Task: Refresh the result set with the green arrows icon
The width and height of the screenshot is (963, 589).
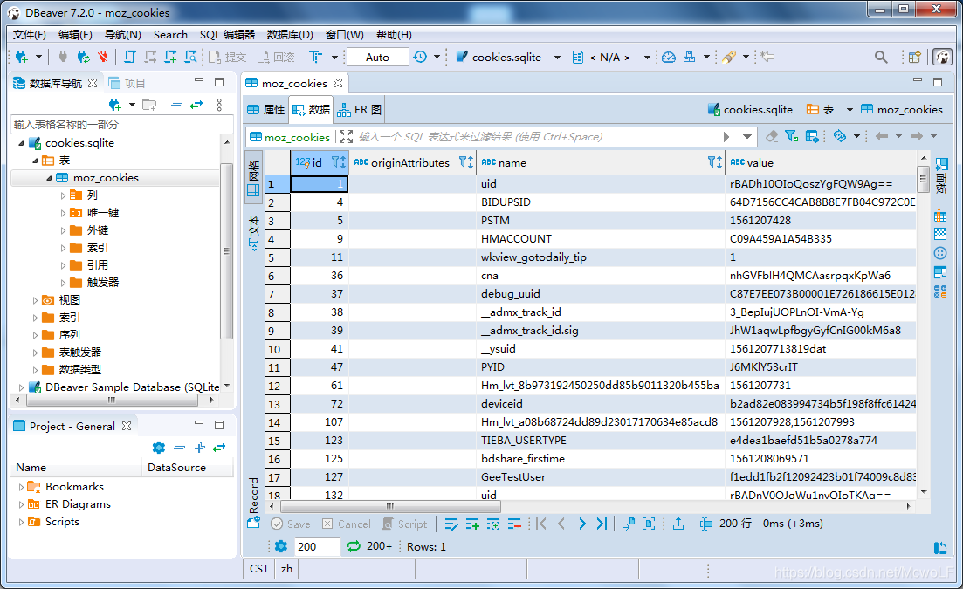Action: click(x=354, y=546)
